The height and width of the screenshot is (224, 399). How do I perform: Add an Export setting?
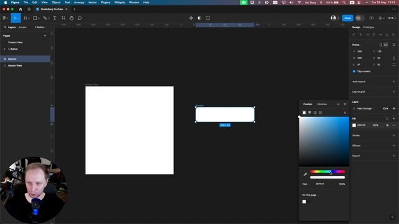click(394, 156)
